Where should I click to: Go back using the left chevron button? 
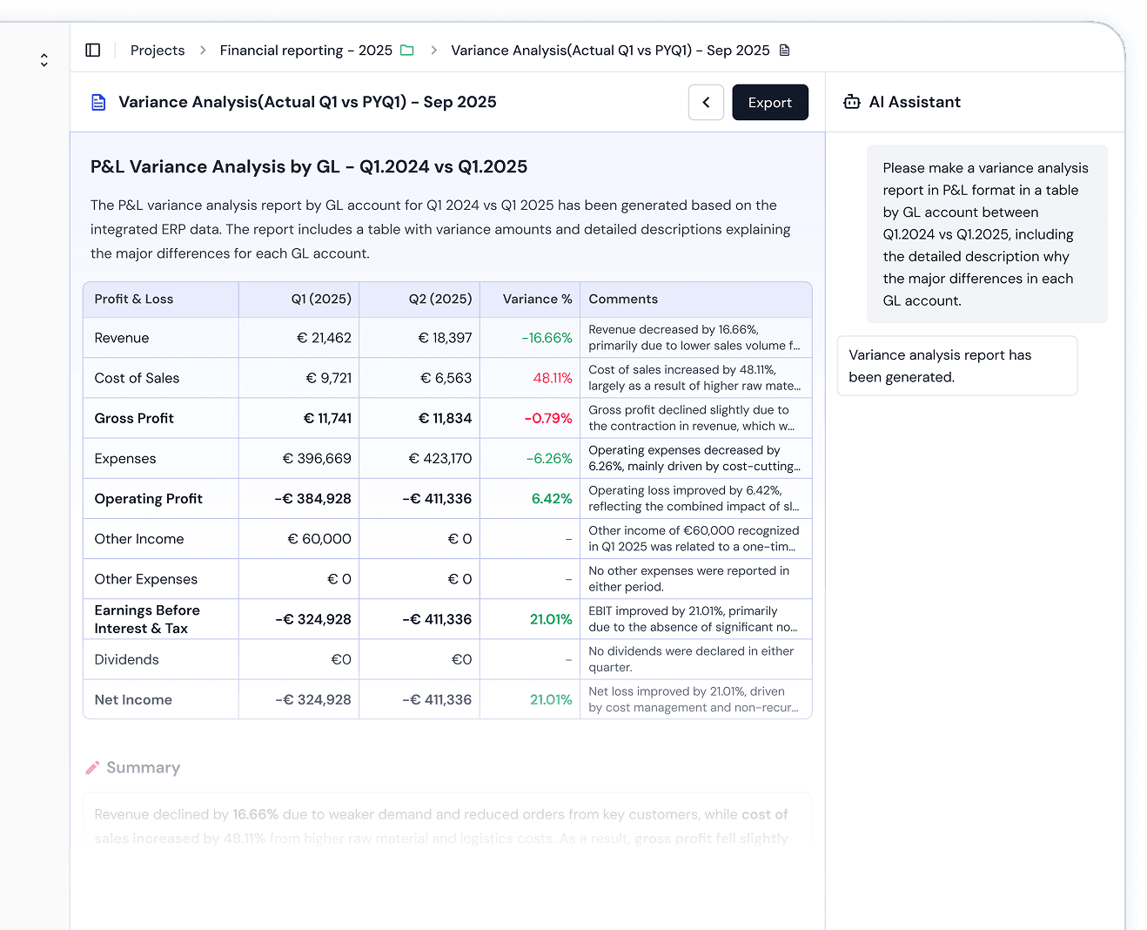(706, 103)
